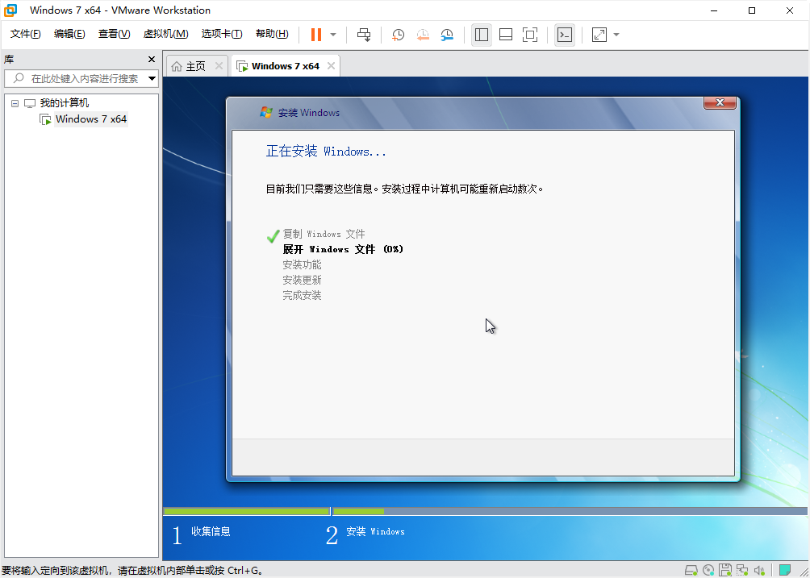Close the Windows 7 x64 tab

click(x=331, y=66)
